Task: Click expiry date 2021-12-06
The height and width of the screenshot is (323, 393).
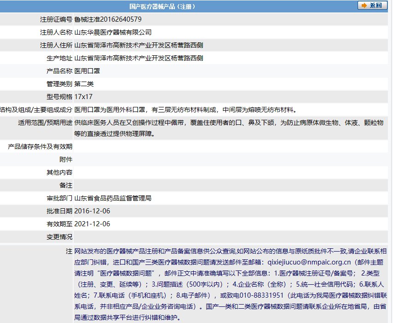Action: pyautogui.click(x=92, y=224)
